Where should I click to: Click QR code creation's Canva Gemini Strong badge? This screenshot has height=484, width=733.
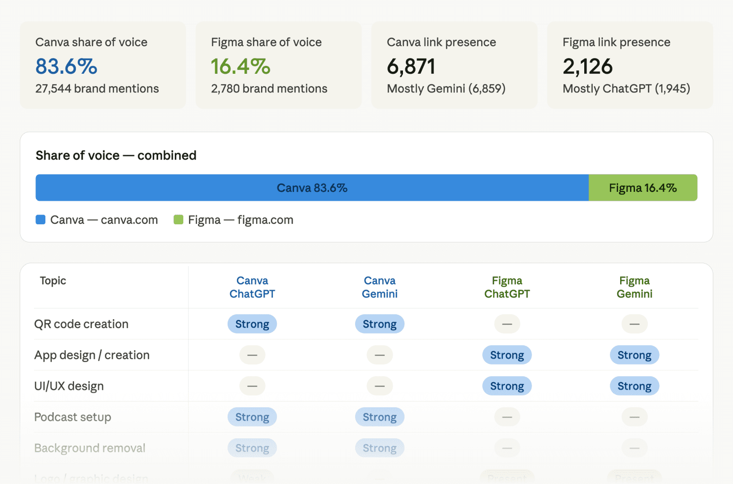click(380, 324)
